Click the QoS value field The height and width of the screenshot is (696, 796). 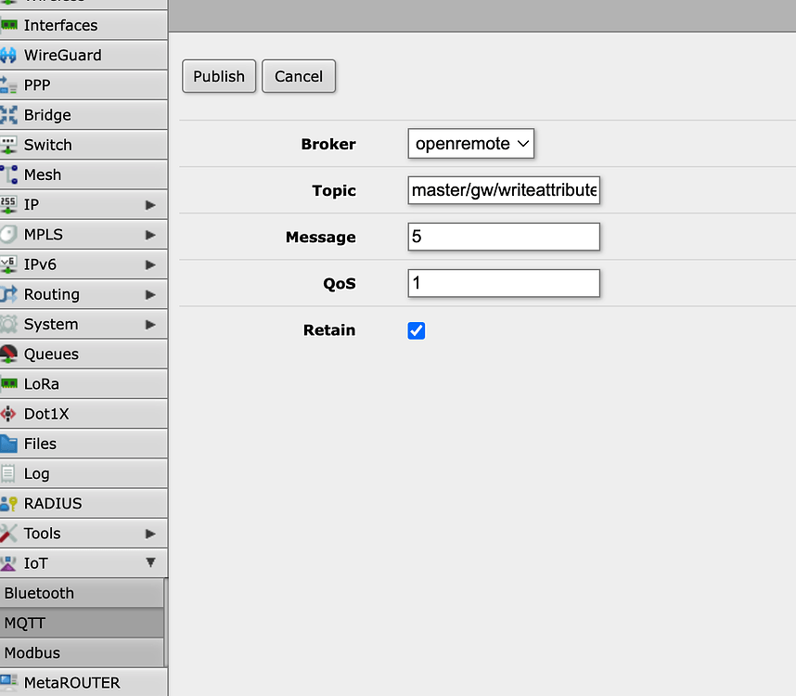[504, 283]
